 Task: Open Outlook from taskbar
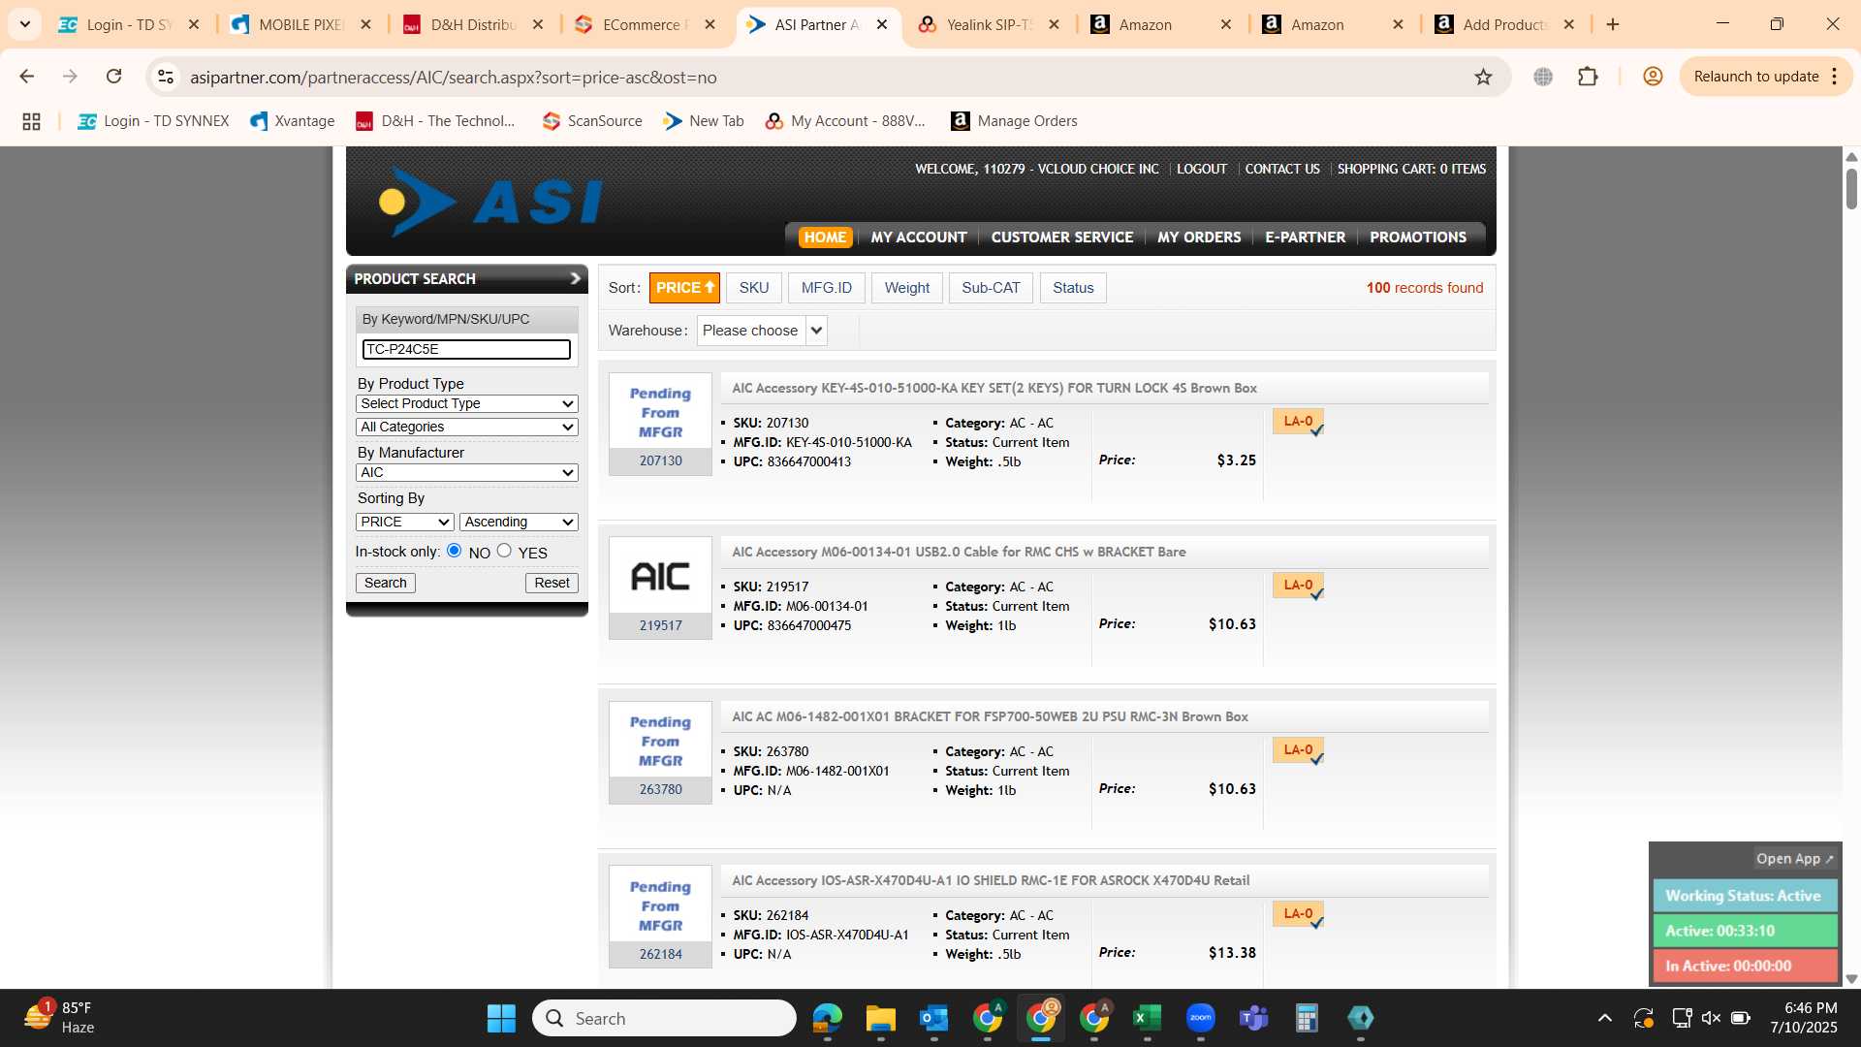click(933, 1018)
